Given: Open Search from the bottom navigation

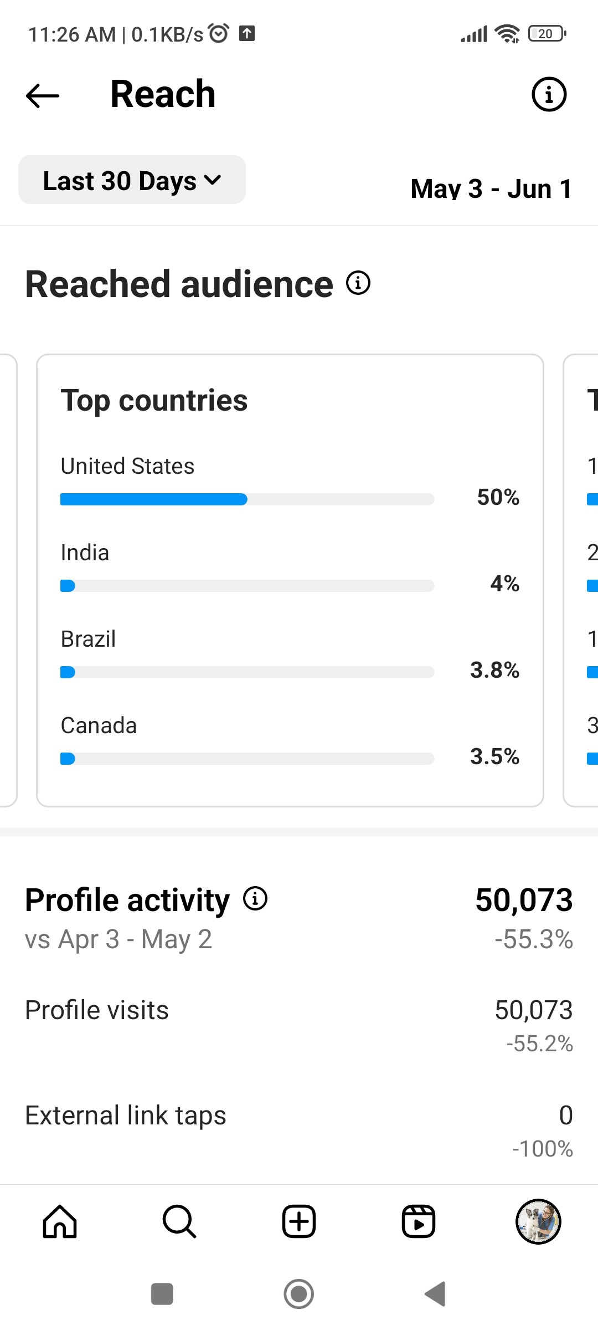Looking at the screenshot, I should tap(179, 1221).
